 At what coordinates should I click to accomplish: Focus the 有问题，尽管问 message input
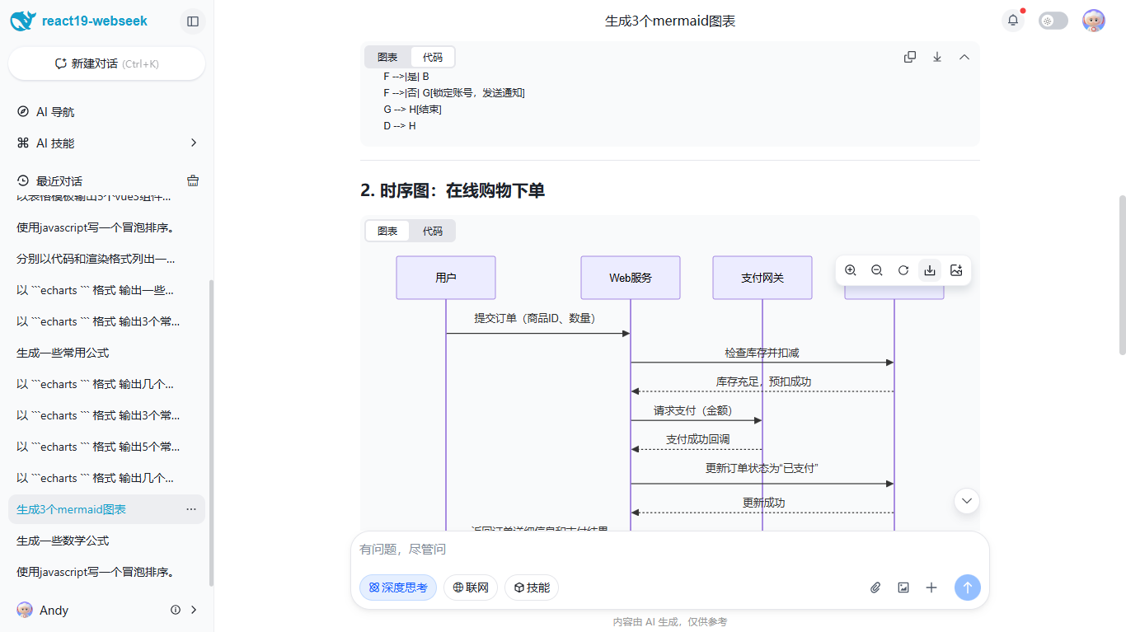pyautogui.click(x=669, y=550)
